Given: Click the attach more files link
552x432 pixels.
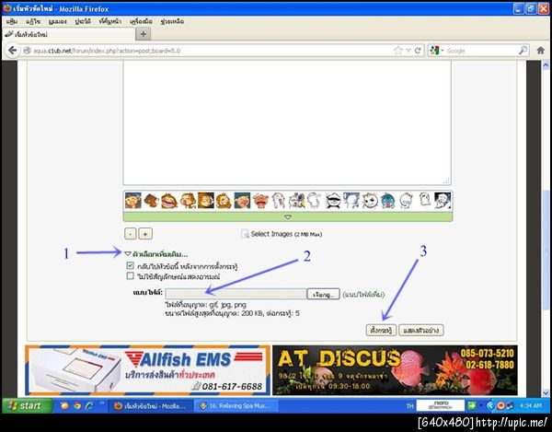Looking at the screenshot, I should pos(363,294).
